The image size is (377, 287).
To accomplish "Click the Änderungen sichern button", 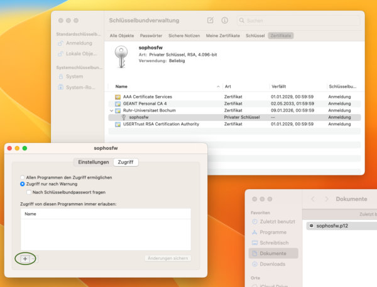I will coord(168,258).
